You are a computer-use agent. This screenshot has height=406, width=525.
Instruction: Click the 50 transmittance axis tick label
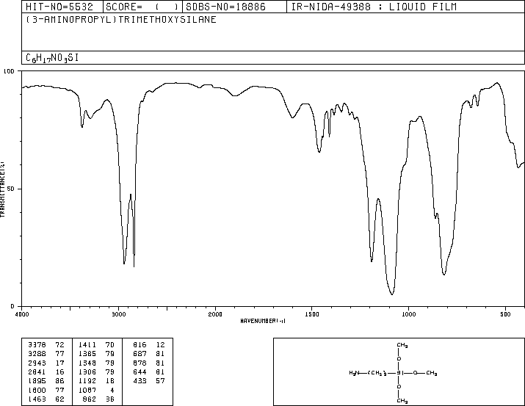coord(10,189)
